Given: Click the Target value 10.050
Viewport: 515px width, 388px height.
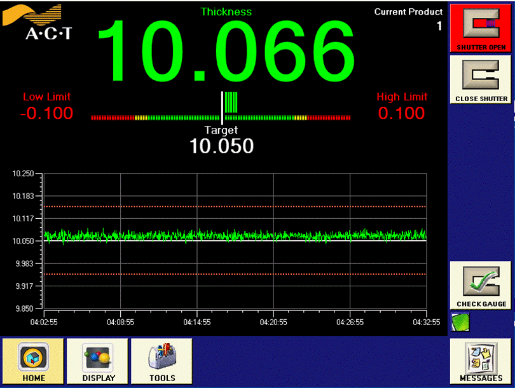Looking at the screenshot, I should (x=222, y=146).
